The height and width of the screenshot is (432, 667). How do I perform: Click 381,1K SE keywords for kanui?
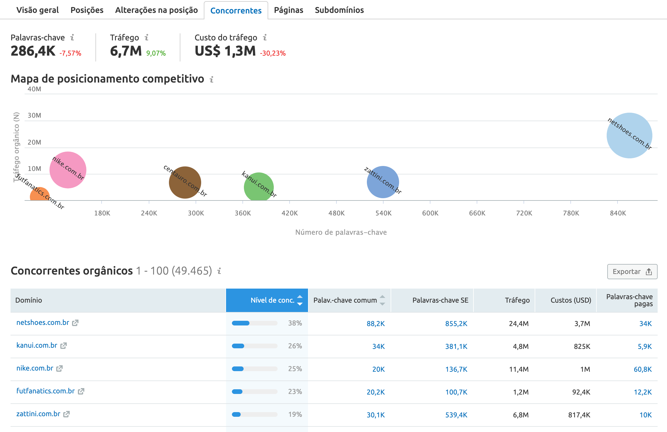pyautogui.click(x=456, y=346)
